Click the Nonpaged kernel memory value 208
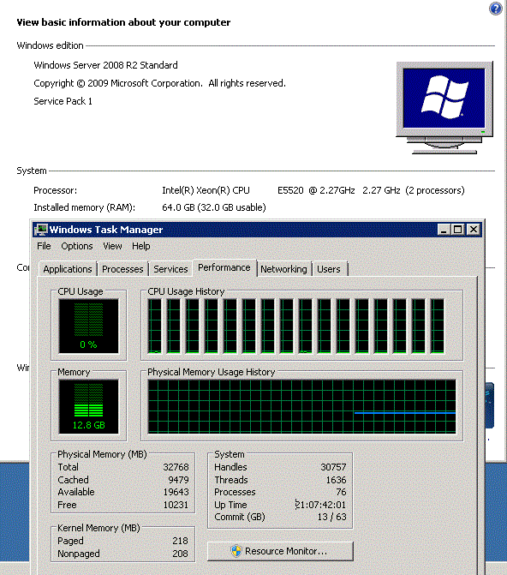The width and height of the screenshot is (507, 575). (x=180, y=554)
